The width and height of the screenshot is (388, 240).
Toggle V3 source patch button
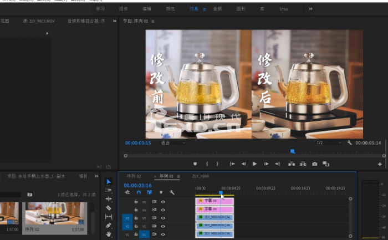127,218
